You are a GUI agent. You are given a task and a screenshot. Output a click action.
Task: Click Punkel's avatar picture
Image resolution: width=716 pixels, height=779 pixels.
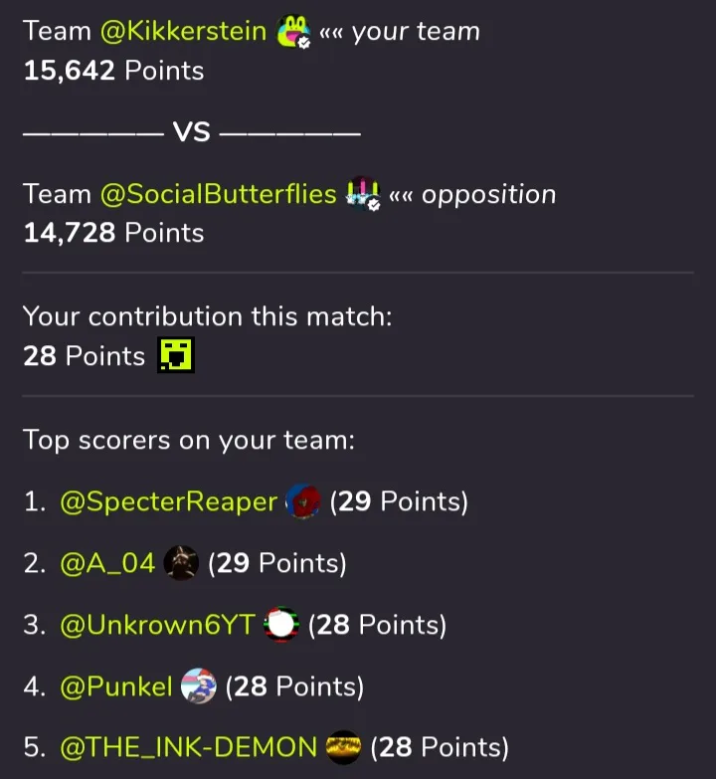199,686
